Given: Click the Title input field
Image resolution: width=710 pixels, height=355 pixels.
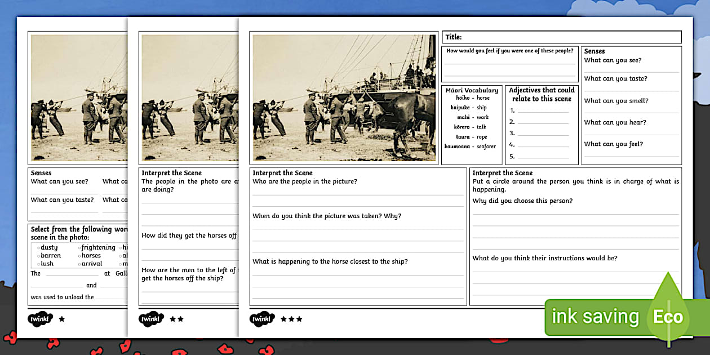Looking at the screenshot, I should point(563,37).
